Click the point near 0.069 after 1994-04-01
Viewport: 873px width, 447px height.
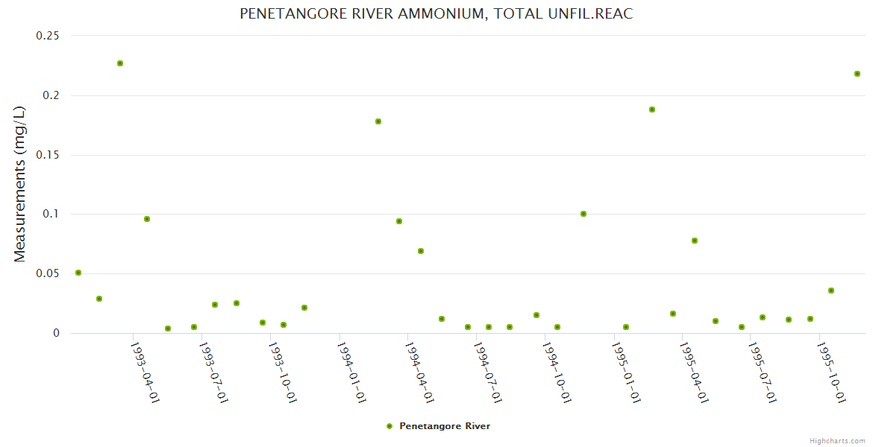[x=421, y=251]
